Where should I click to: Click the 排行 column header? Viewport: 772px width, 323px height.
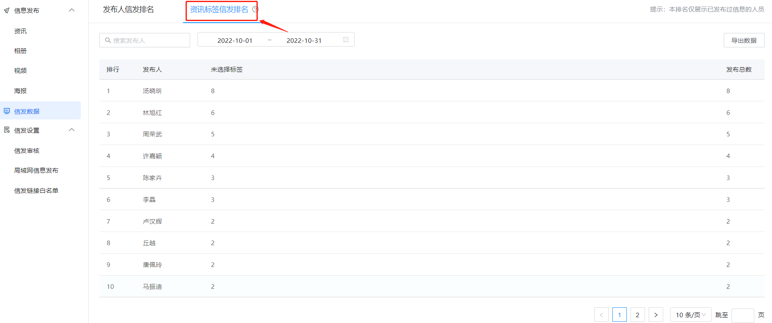(113, 69)
